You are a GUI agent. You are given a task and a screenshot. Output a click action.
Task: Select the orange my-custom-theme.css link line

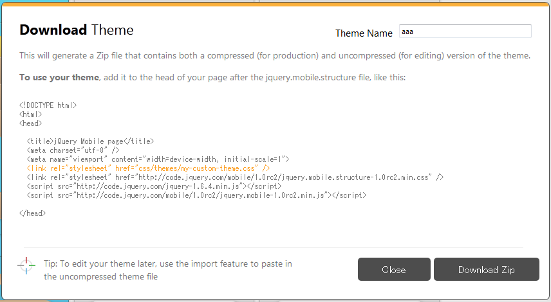coord(148,168)
